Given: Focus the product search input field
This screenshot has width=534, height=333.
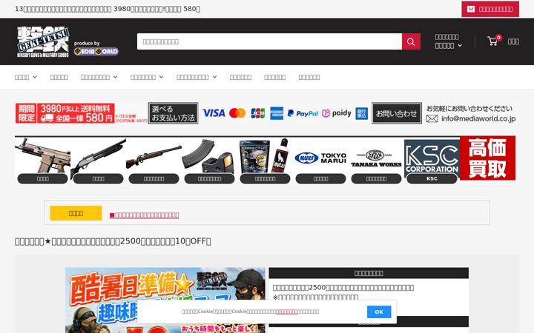Looking at the screenshot, I should pos(269,41).
